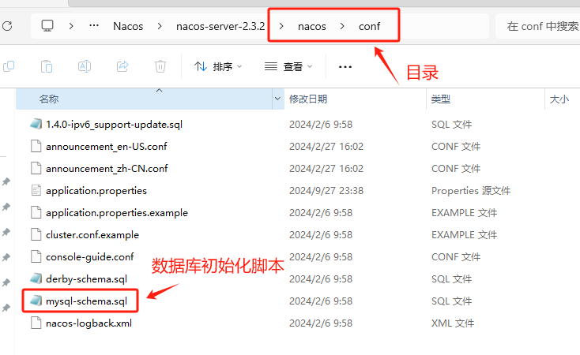The width and height of the screenshot is (580, 355).
Task: Click the paste clipboard icon
Action: tap(47, 66)
